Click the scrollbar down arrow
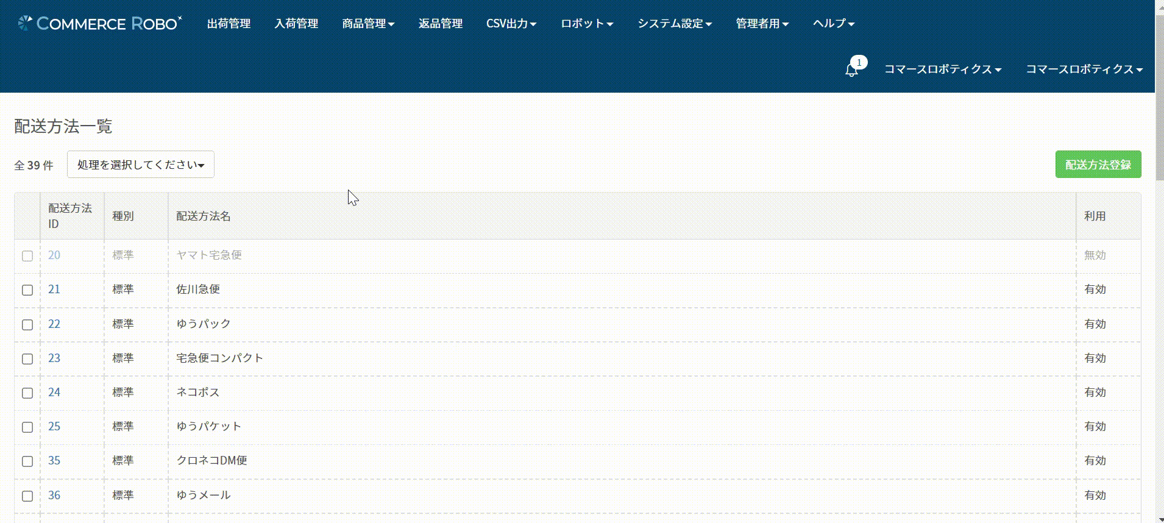 click(x=1160, y=519)
